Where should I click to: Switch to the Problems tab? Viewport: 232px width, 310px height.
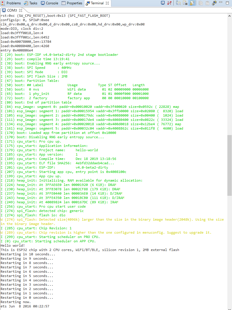click(x=11, y=3)
